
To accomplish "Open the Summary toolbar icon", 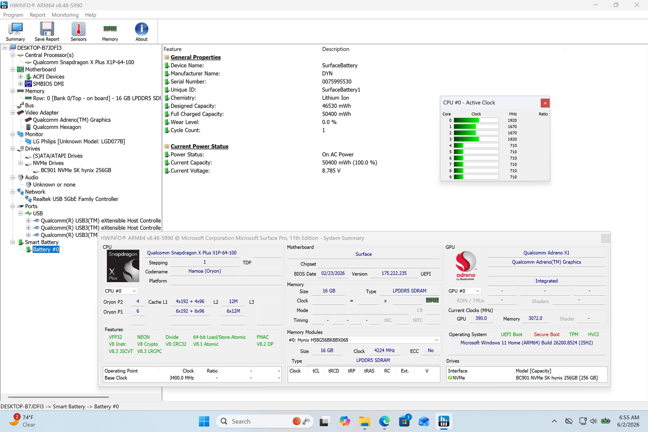I will click(x=15, y=32).
